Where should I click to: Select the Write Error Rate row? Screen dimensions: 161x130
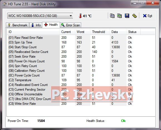pos(81,104)
